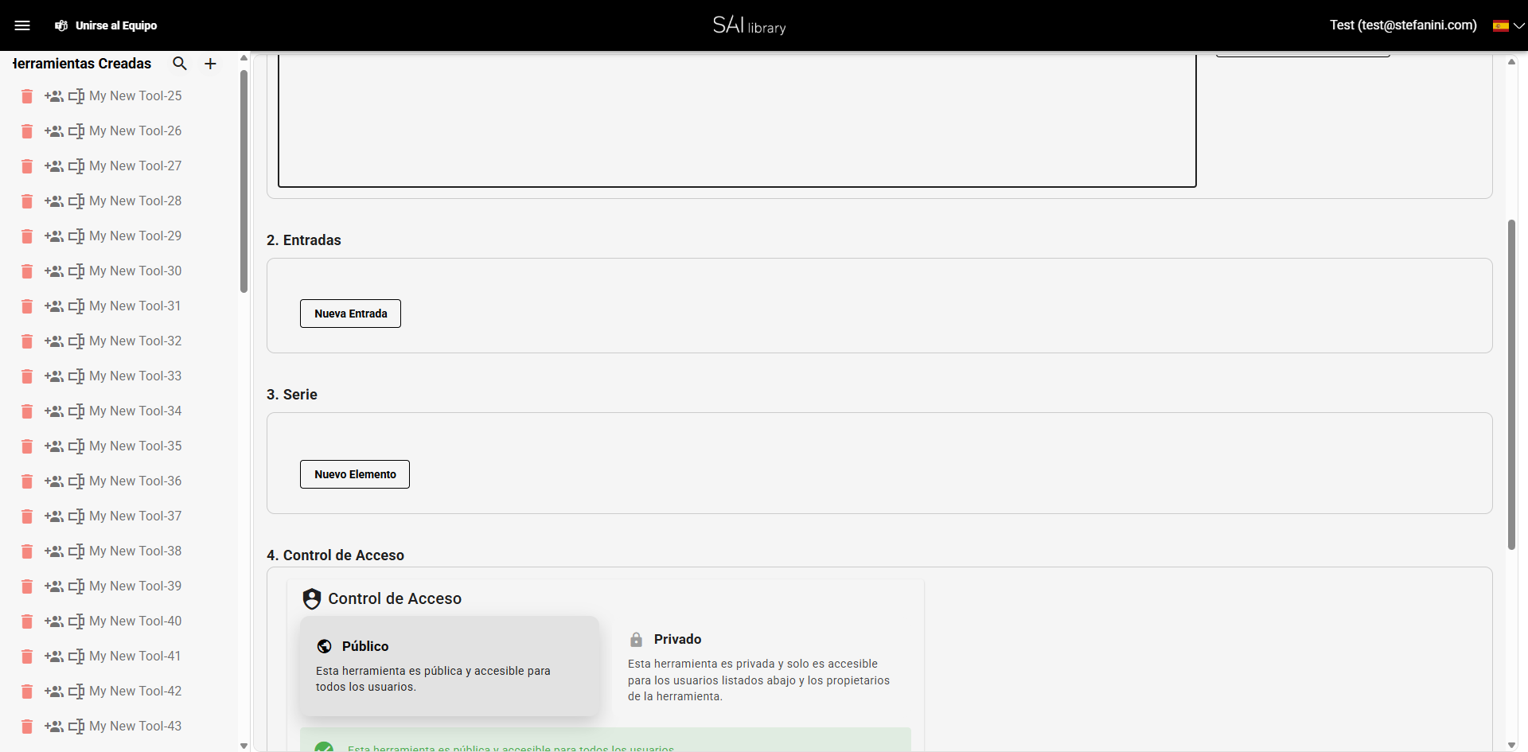Screen dimensions: 1528x752
Task: Click the Nuevo Elemento button
Action: point(355,474)
